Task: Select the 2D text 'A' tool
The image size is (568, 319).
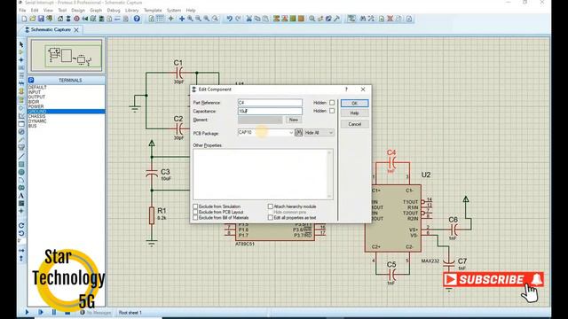Action: (x=21, y=196)
